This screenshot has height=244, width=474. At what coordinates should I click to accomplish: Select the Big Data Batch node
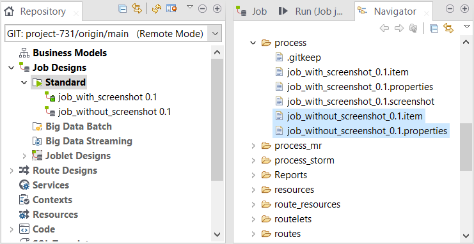[x=79, y=126]
